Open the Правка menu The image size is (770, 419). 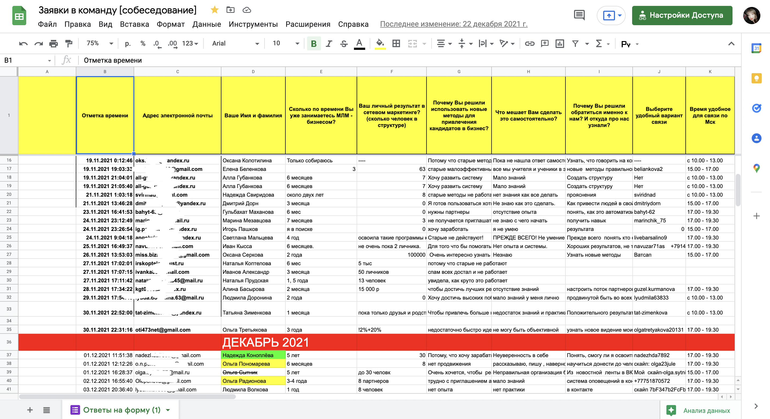tap(77, 24)
